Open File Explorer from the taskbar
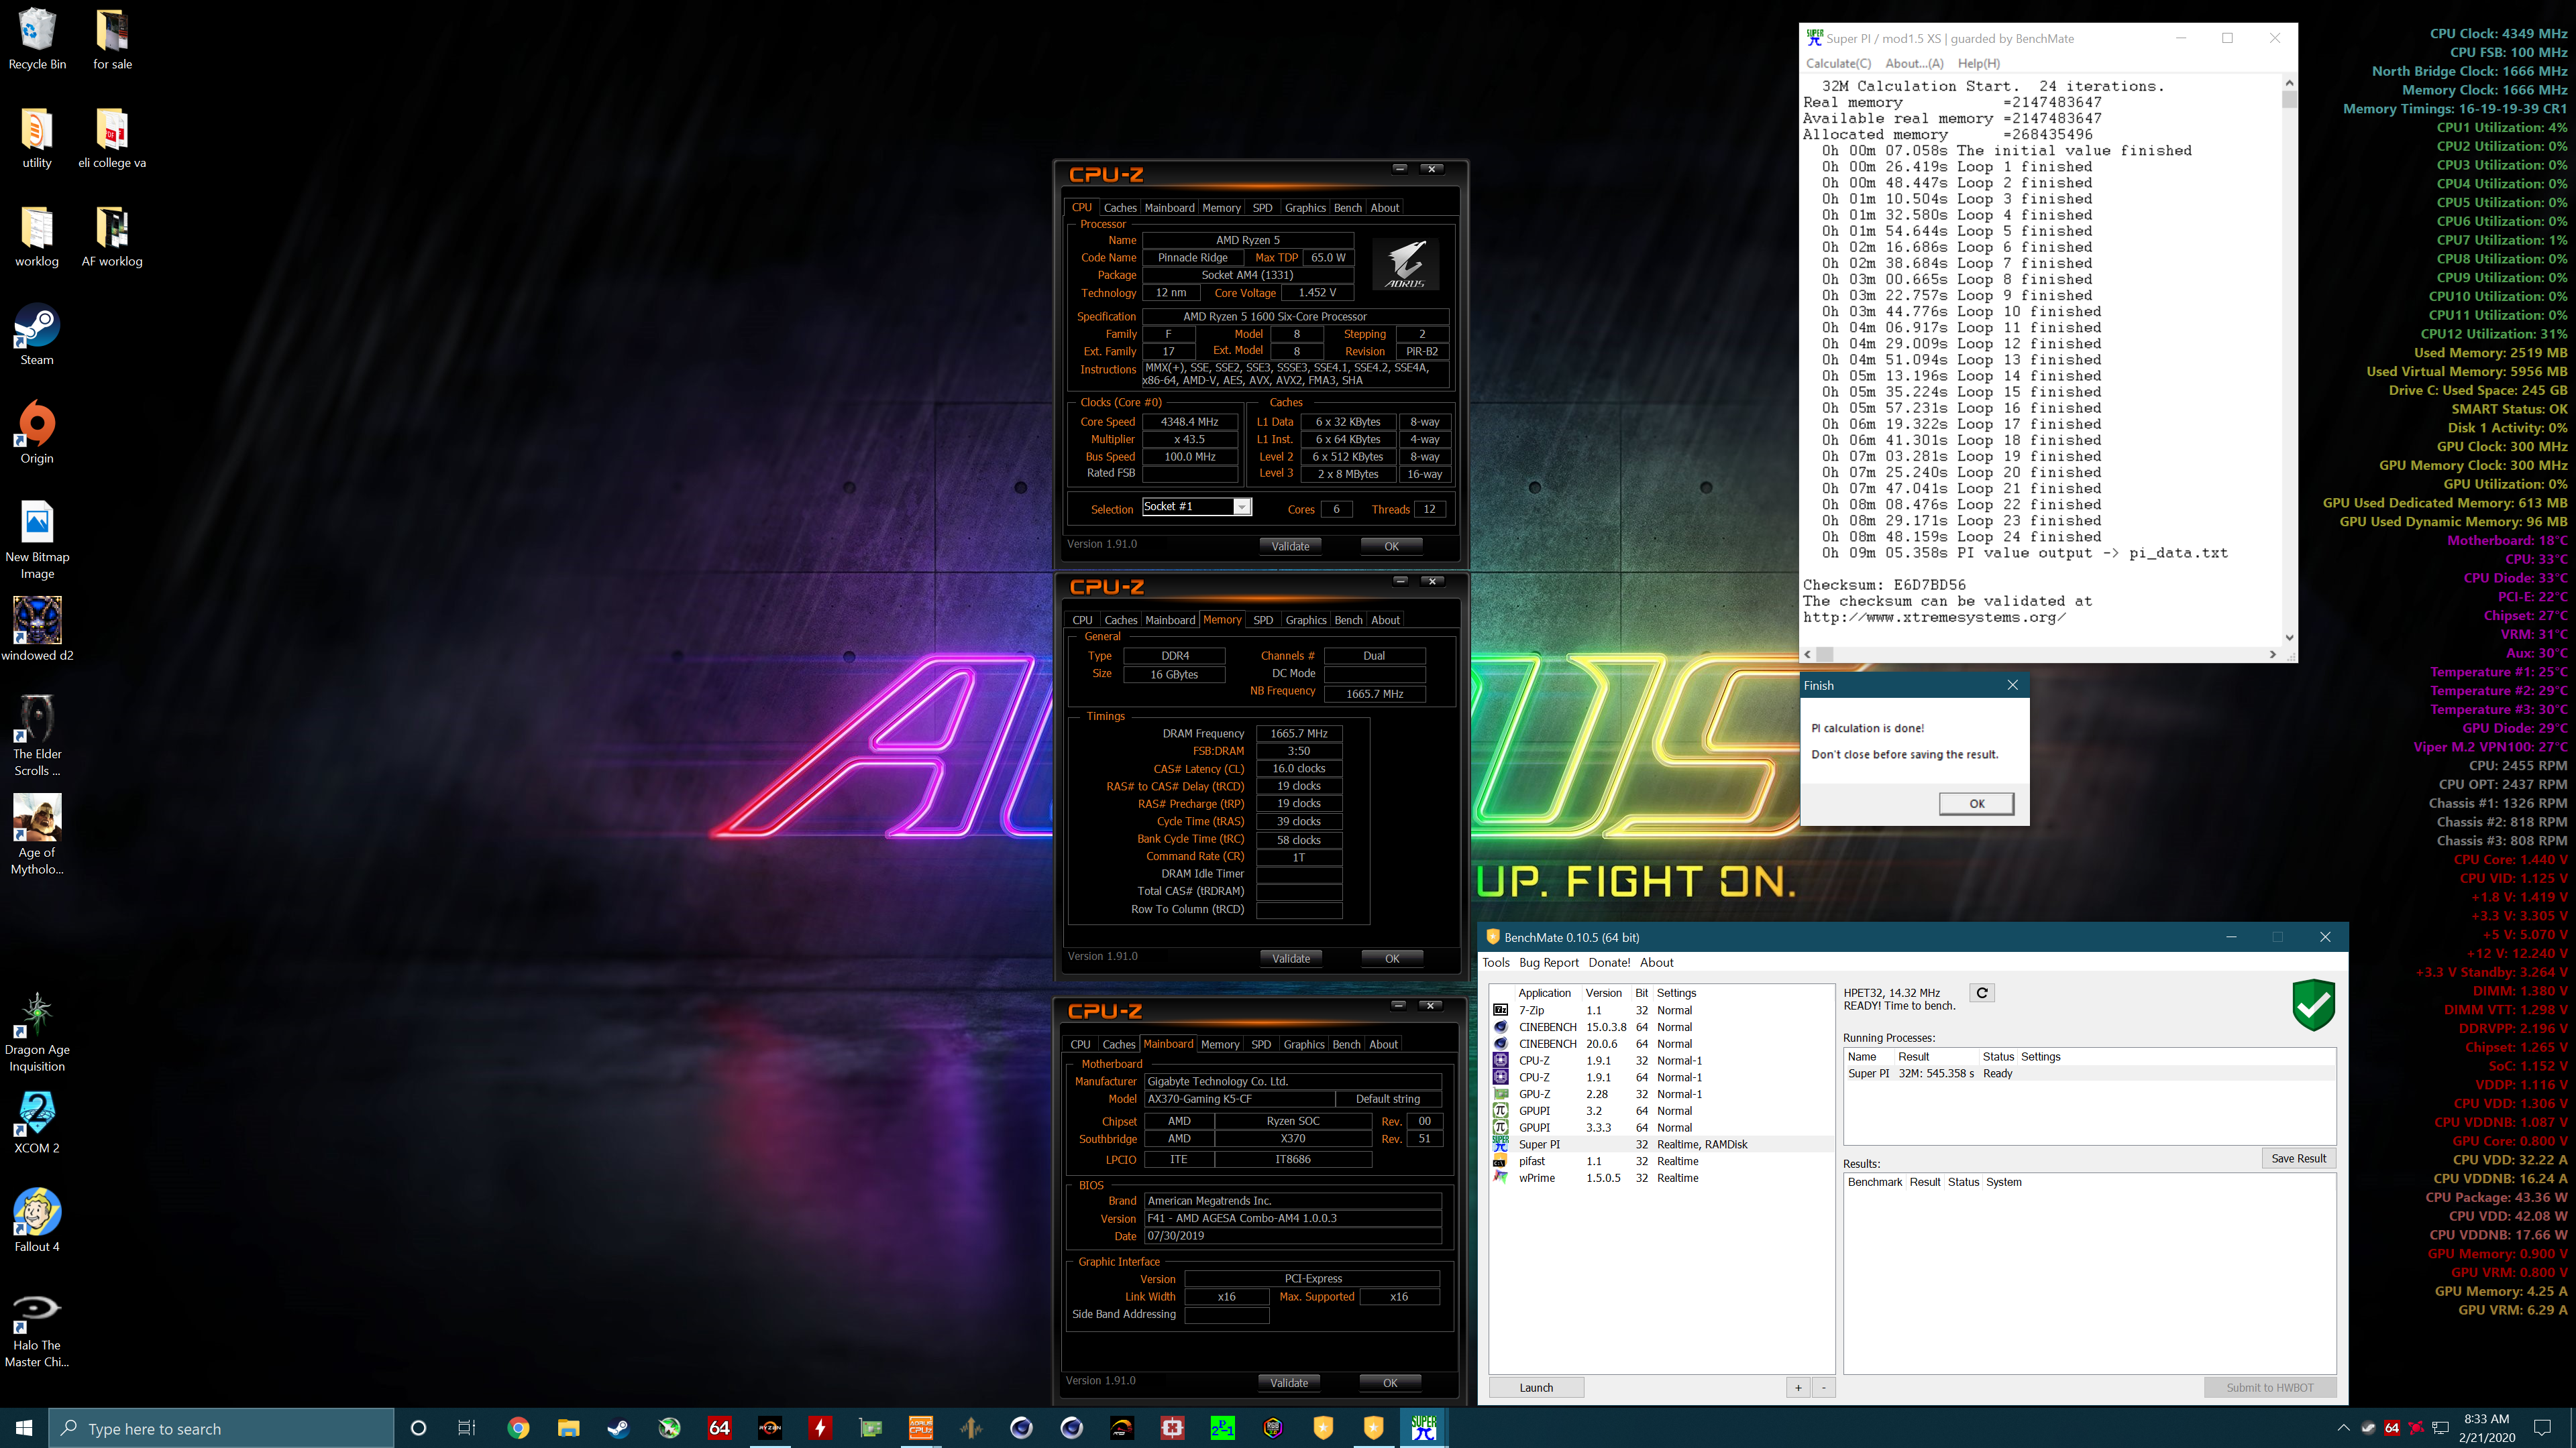 click(568, 1428)
